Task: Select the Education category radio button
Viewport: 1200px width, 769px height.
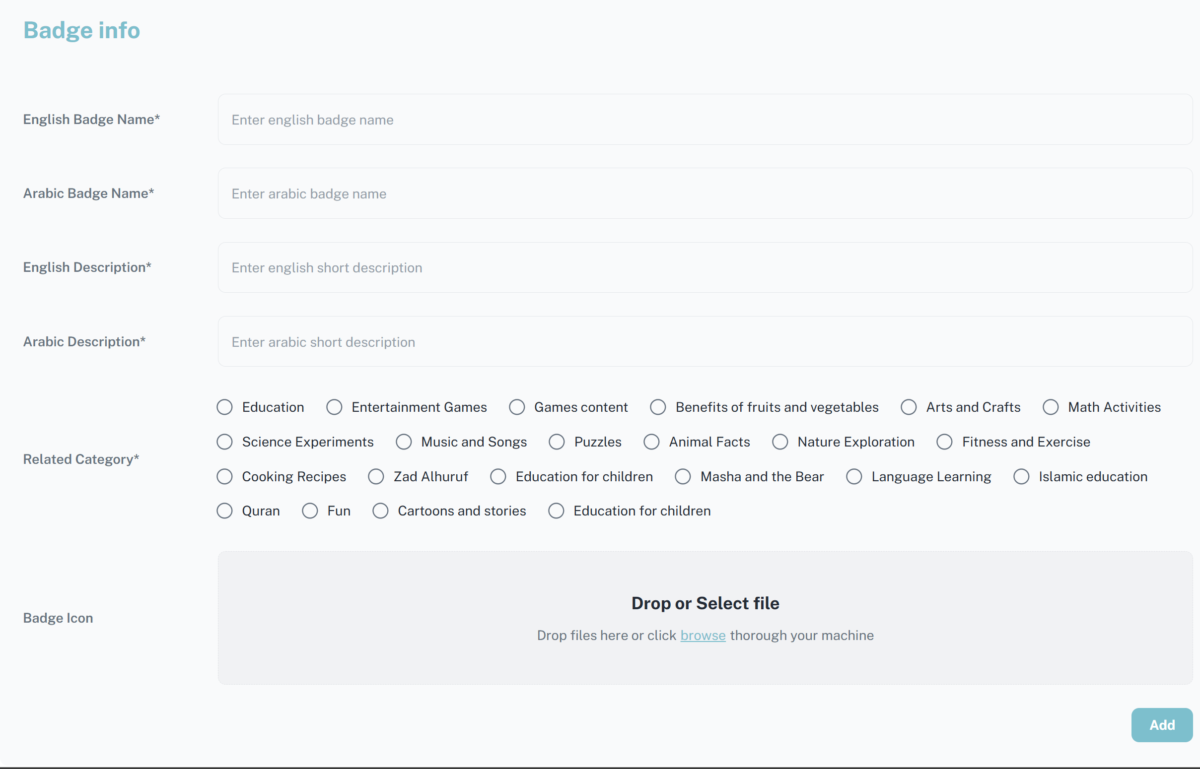Action: (225, 407)
